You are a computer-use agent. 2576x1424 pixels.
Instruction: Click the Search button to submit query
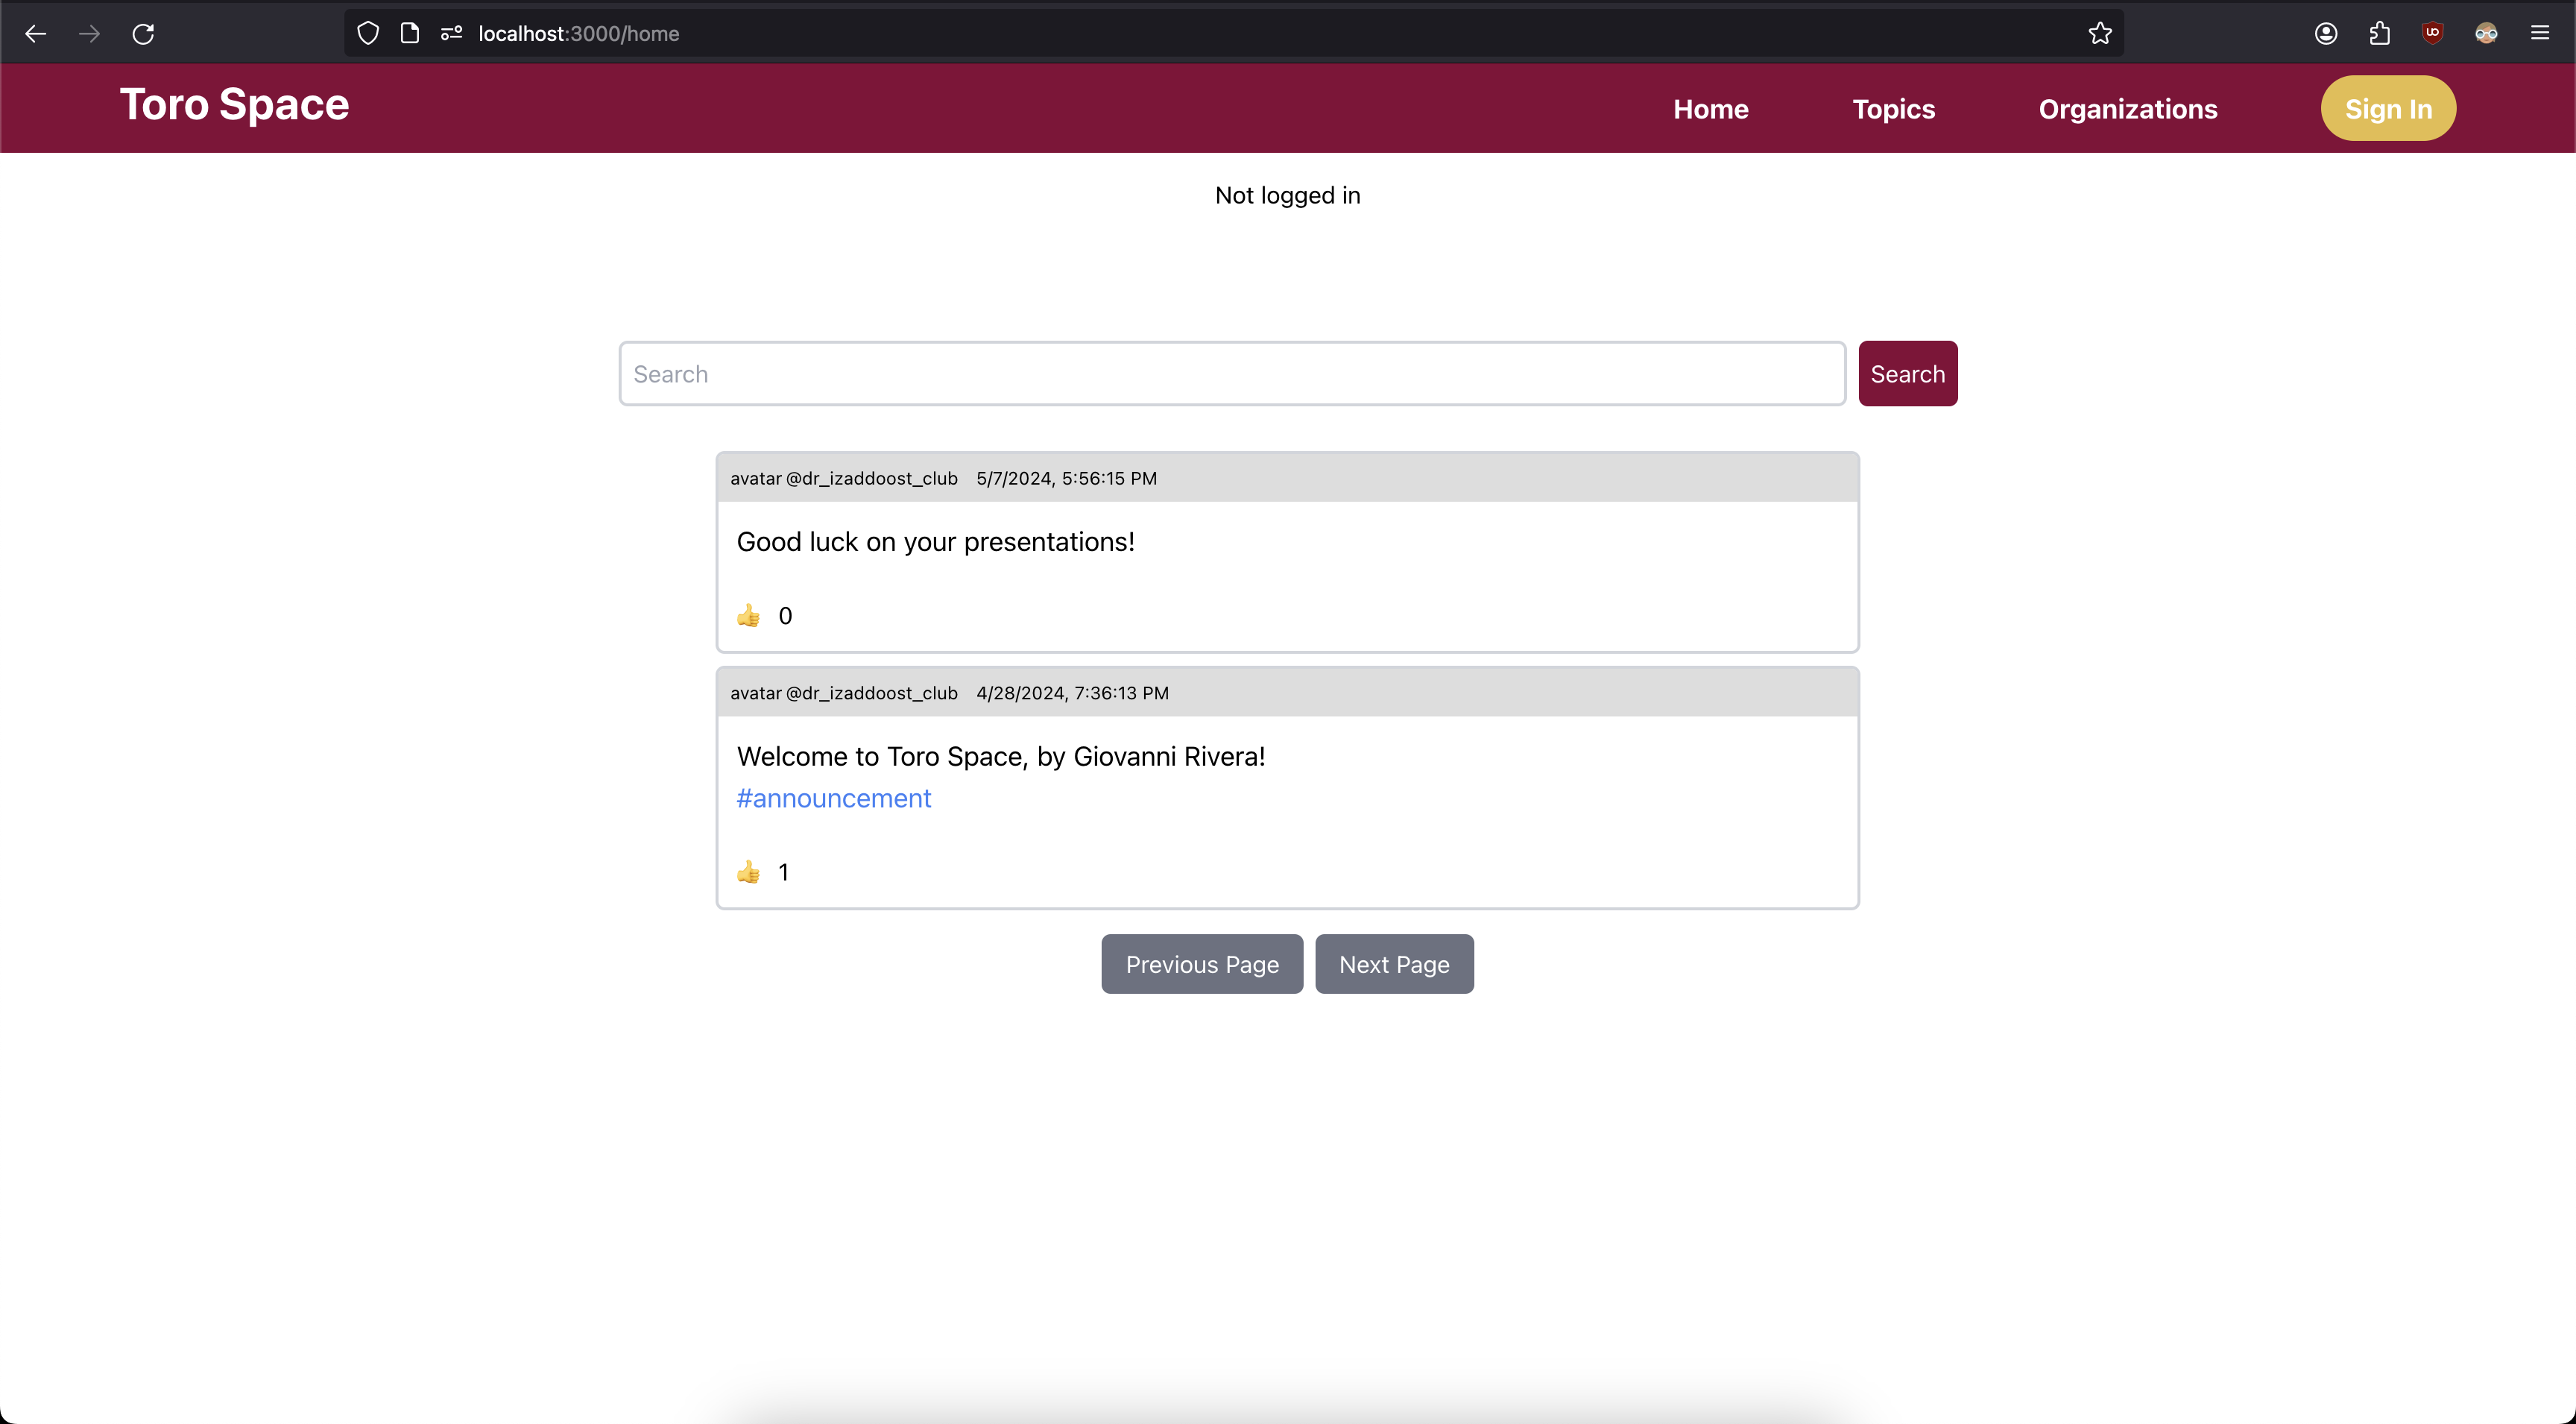click(x=1908, y=374)
